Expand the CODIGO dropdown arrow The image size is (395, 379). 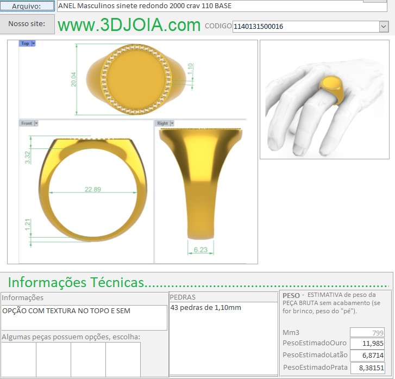click(x=384, y=26)
